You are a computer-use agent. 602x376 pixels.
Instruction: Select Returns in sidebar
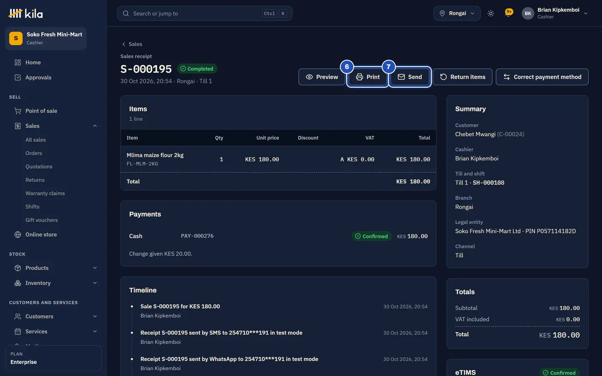35,180
